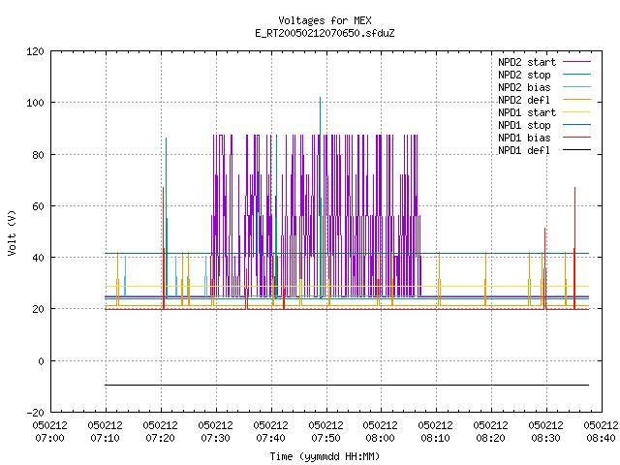The width and height of the screenshot is (620, 465).
Task: Click the chart title 'Voltages for MEX'
Action: tap(325, 20)
